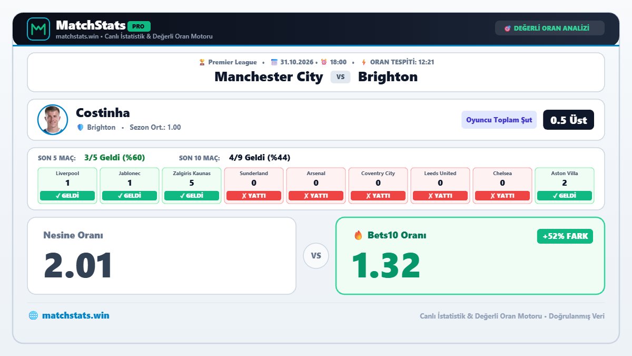Click the Bets10 Oranı label
This screenshot has height=356, width=632.
point(397,235)
